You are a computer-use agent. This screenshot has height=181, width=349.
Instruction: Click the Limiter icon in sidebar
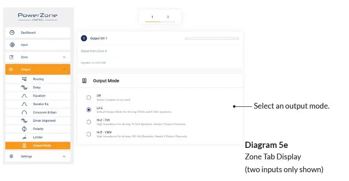24,137
